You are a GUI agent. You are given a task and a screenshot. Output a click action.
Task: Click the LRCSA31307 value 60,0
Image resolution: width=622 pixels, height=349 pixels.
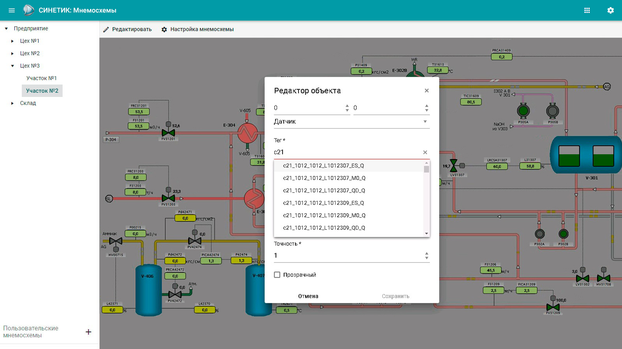click(x=497, y=166)
